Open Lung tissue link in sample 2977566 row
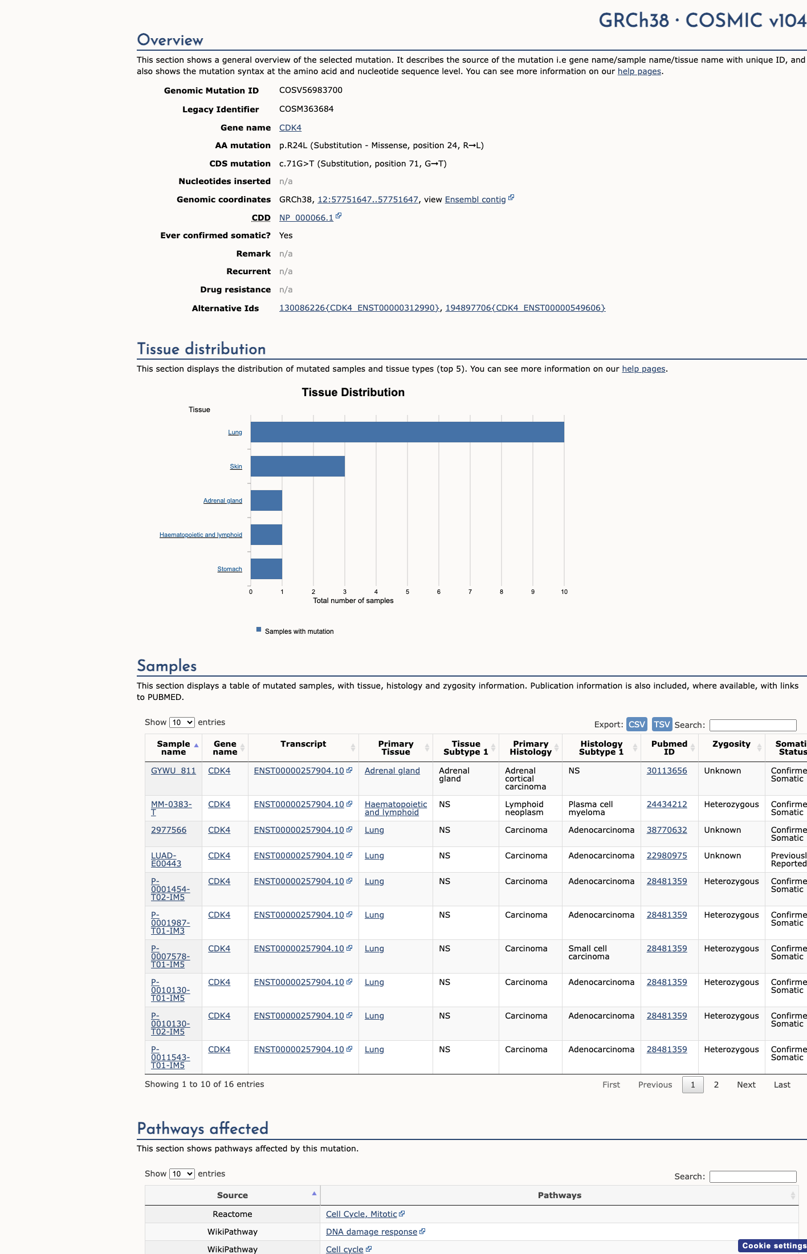Screen dimensions: 807x1254 click(x=374, y=830)
